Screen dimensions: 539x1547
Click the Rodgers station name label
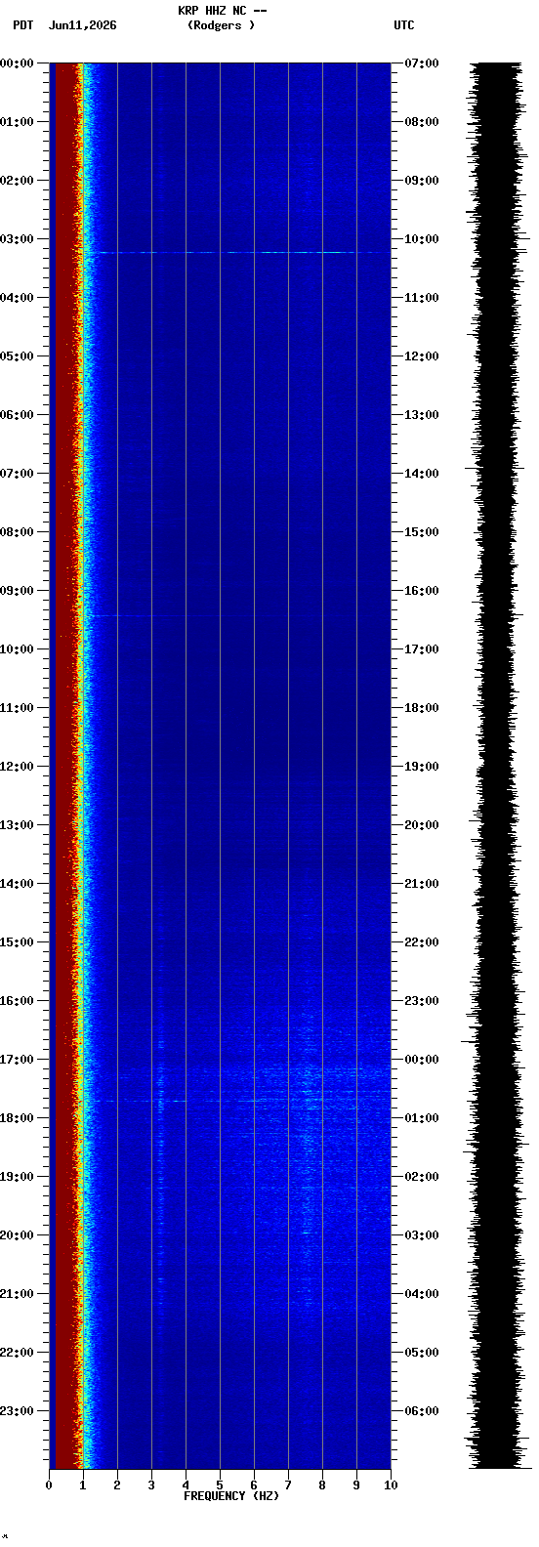pyautogui.click(x=222, y=25)
